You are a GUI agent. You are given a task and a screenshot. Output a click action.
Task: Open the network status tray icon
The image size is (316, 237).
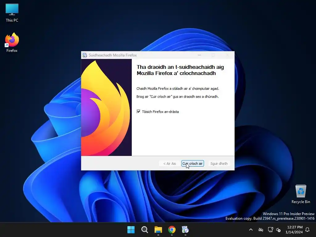[x=270, y=230]
